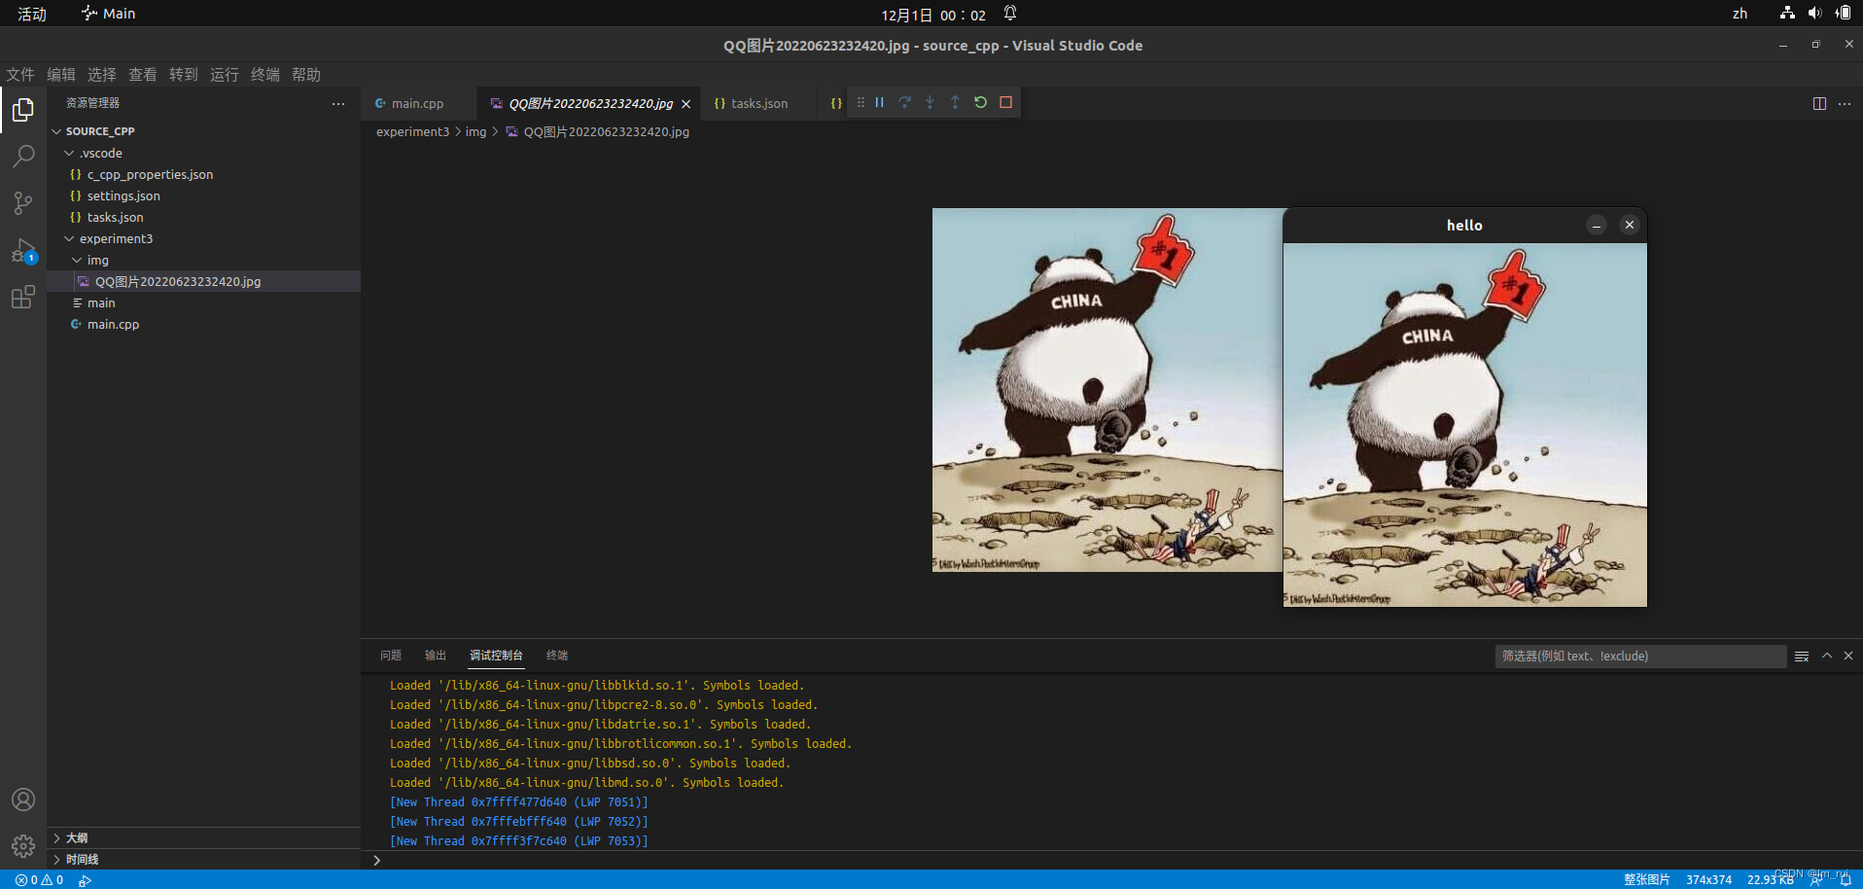Open settings.json in explorer

[203, 196]
